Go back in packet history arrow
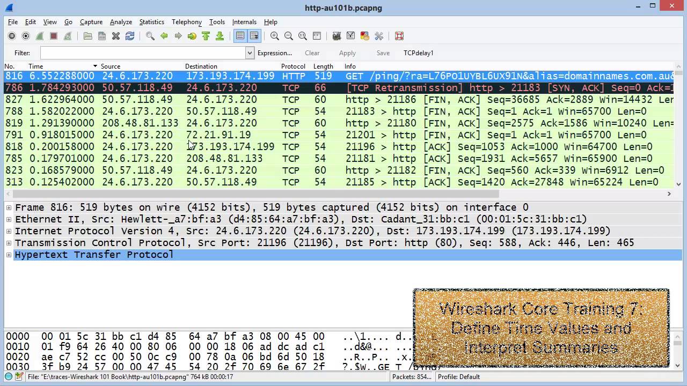The image size is (687, 386). point(164,36)
